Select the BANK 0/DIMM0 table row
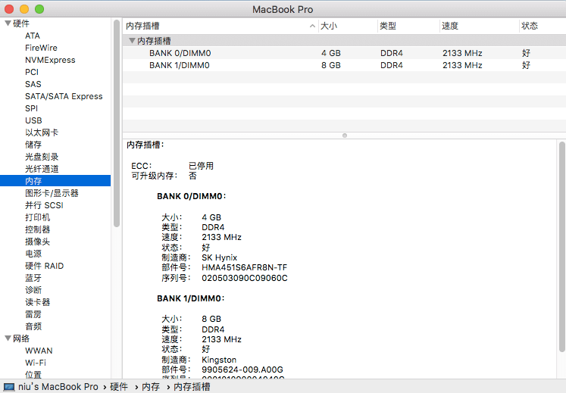This screenshot has height=393, width=566. pos(344,53)
